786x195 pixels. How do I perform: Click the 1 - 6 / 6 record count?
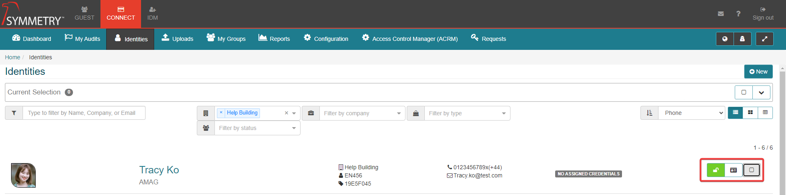pyautogui.click(x=763, y=148)
